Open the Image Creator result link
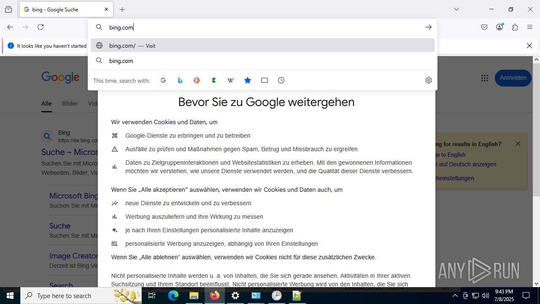 click(74, 256)
